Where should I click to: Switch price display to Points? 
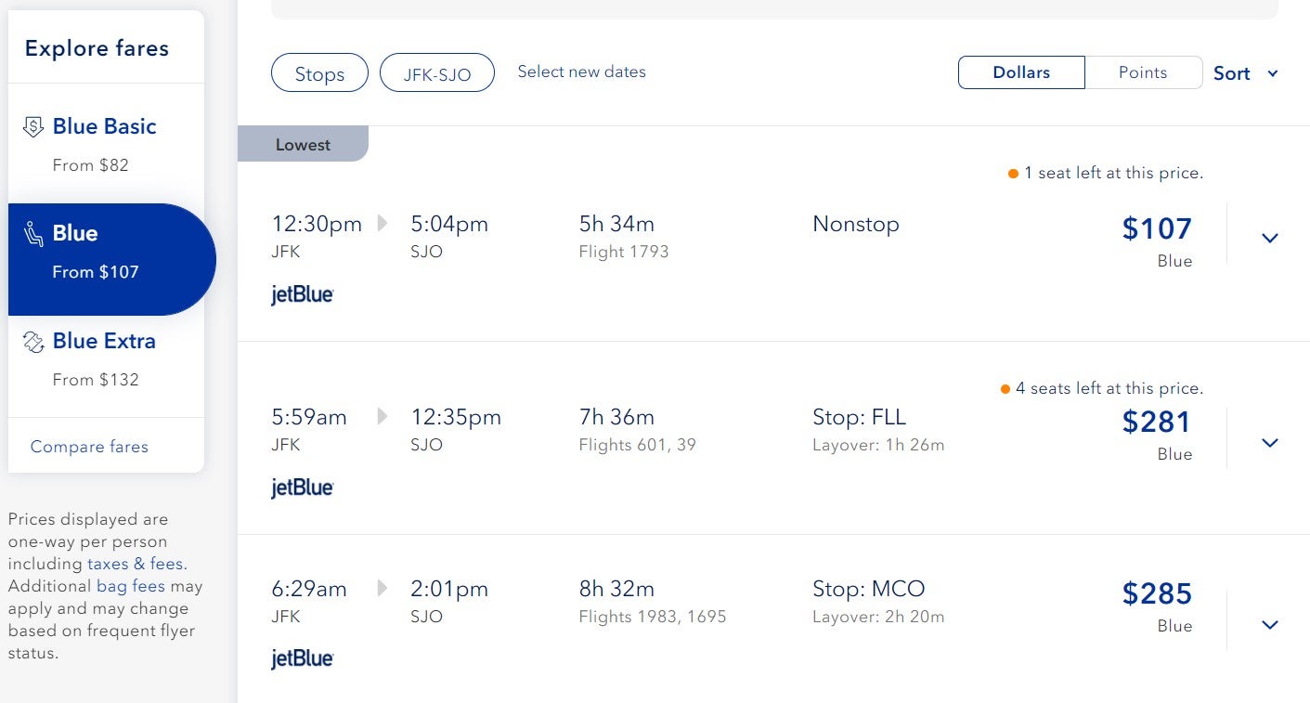[x=1143, y=72]
